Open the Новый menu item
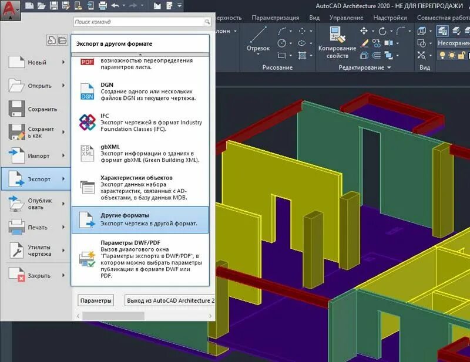470x362 pixels. point(36,62)
